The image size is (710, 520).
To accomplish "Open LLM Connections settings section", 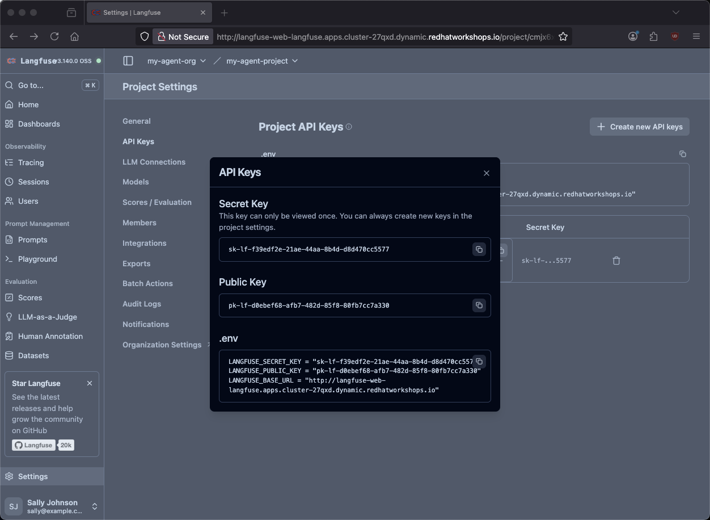I will [x=154, y=162].
